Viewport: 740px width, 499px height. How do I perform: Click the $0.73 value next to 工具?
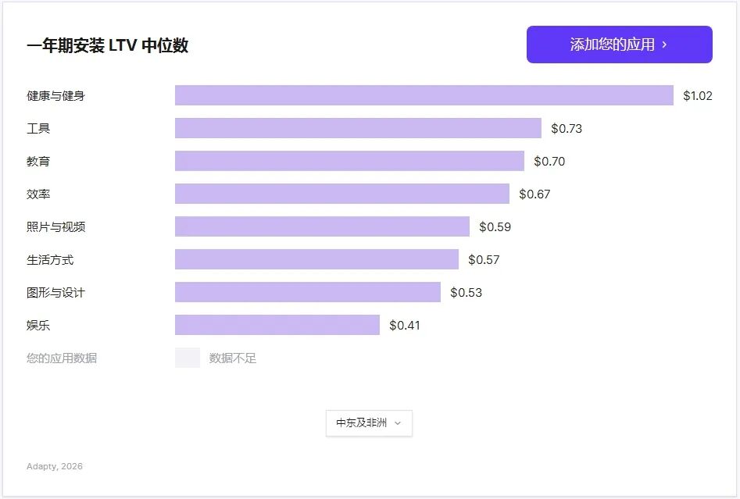566,128
